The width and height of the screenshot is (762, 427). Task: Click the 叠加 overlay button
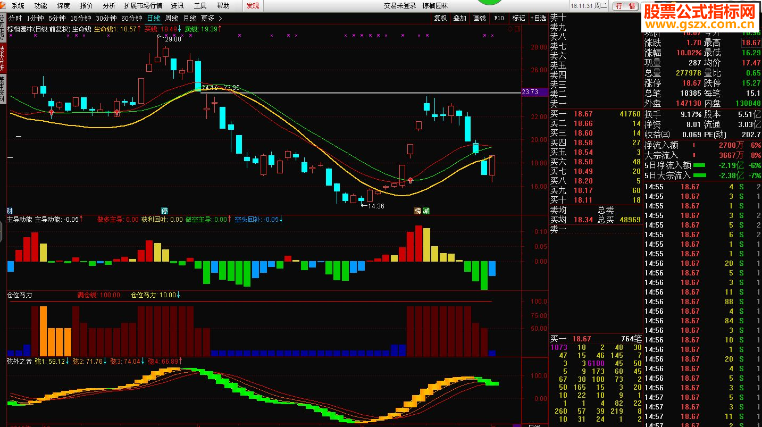click(x=459, y=18)
